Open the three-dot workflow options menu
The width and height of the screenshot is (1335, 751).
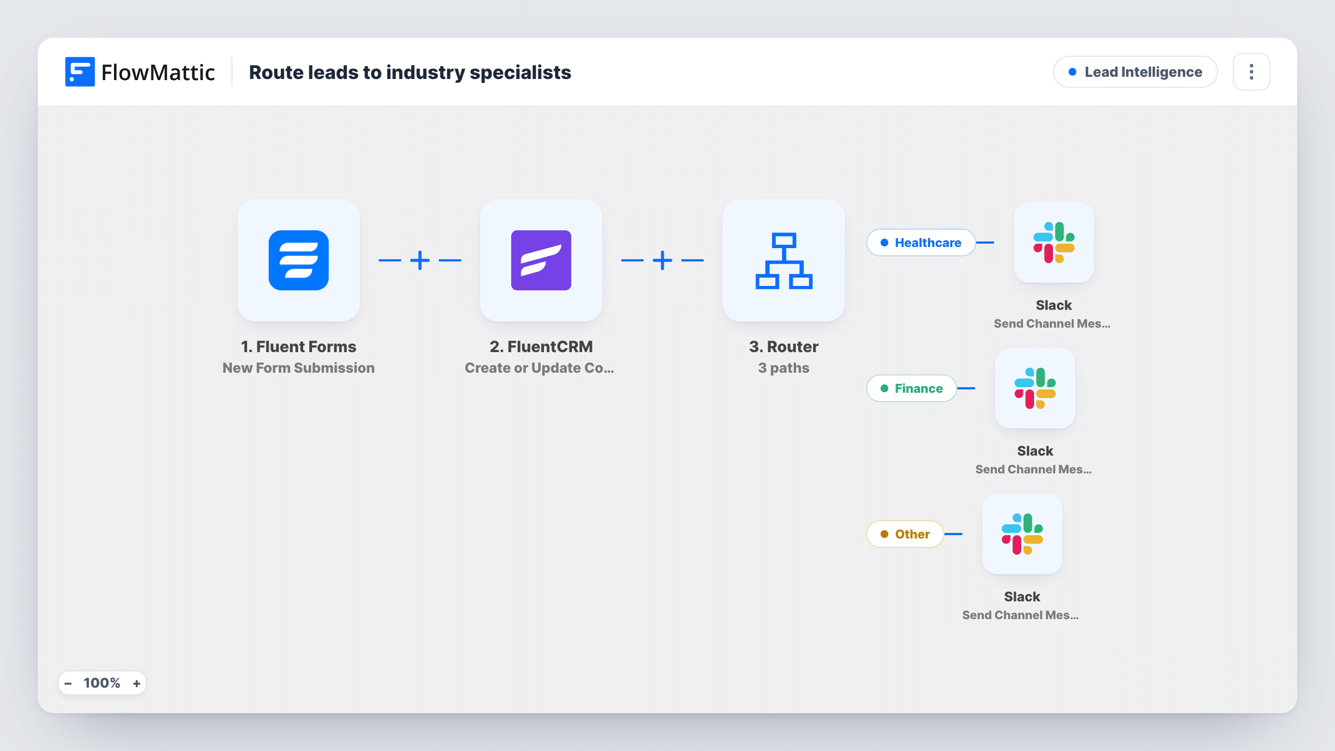(x=1252, y=72)
